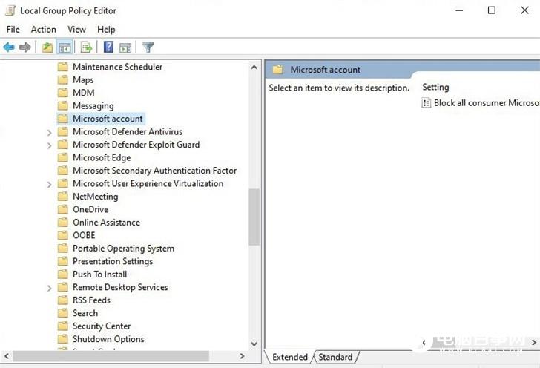Click the folder icon next to Push To Install
This screenshot has height=368, width=540.
coord(62,274)
